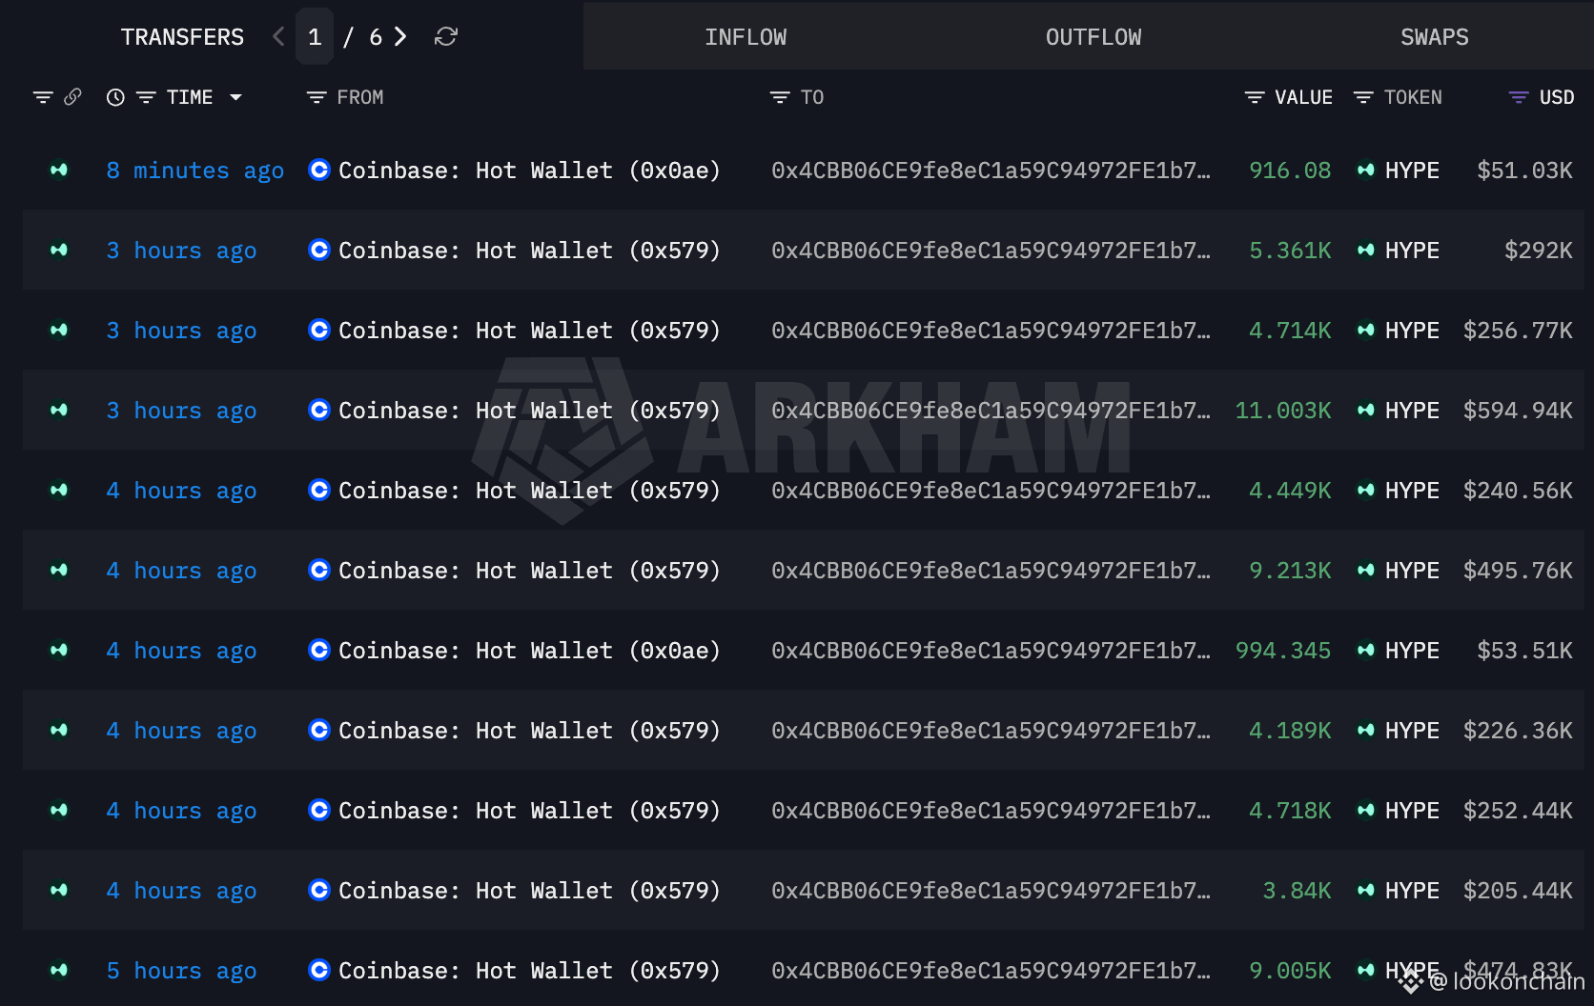Click HYPE token icon in $240.56K row
Screen dimensions: 1594x1006
click(1366, 491)
